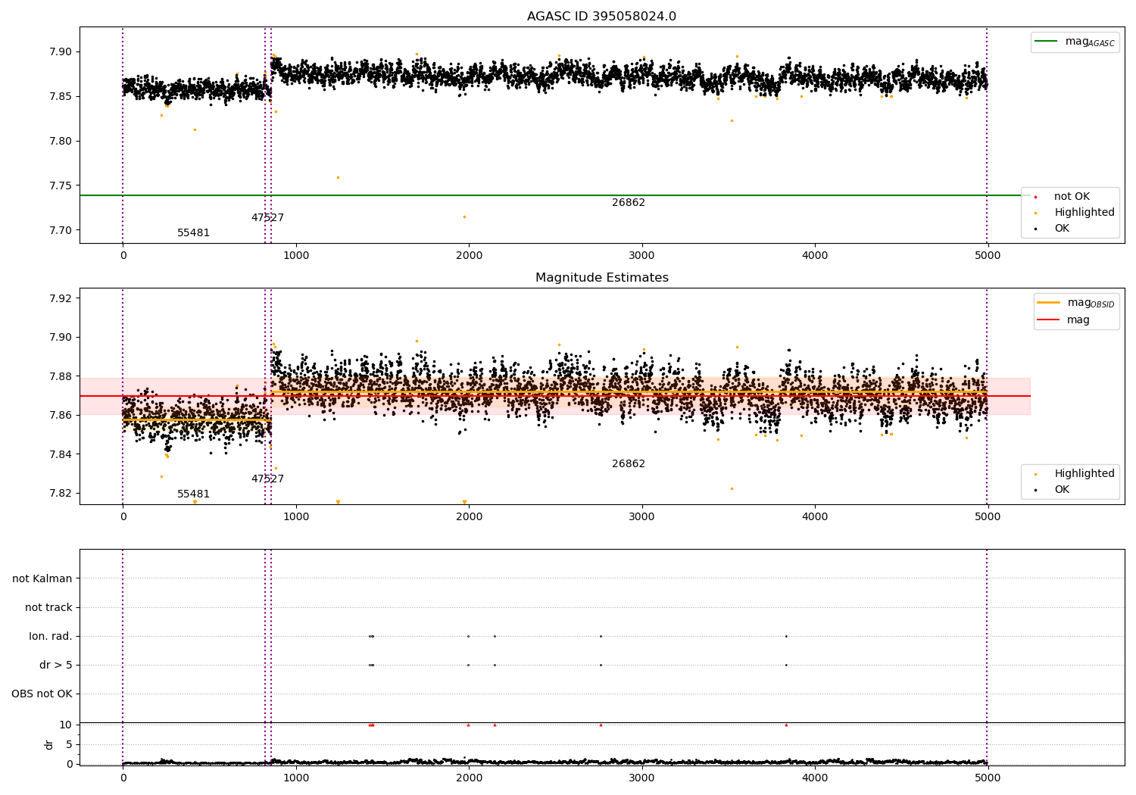Click the "not track" axis label
The width and height of the screenshot is (1136, 795).
tap(48, 608)
